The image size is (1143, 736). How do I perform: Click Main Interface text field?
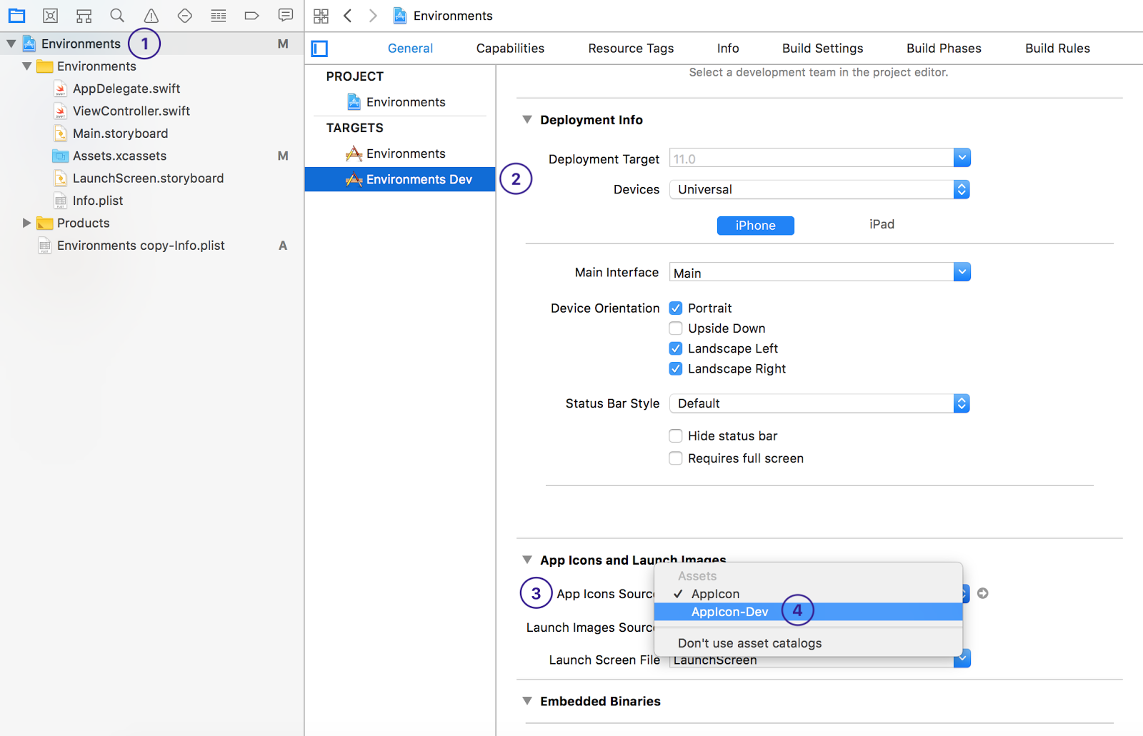(812, 273)
